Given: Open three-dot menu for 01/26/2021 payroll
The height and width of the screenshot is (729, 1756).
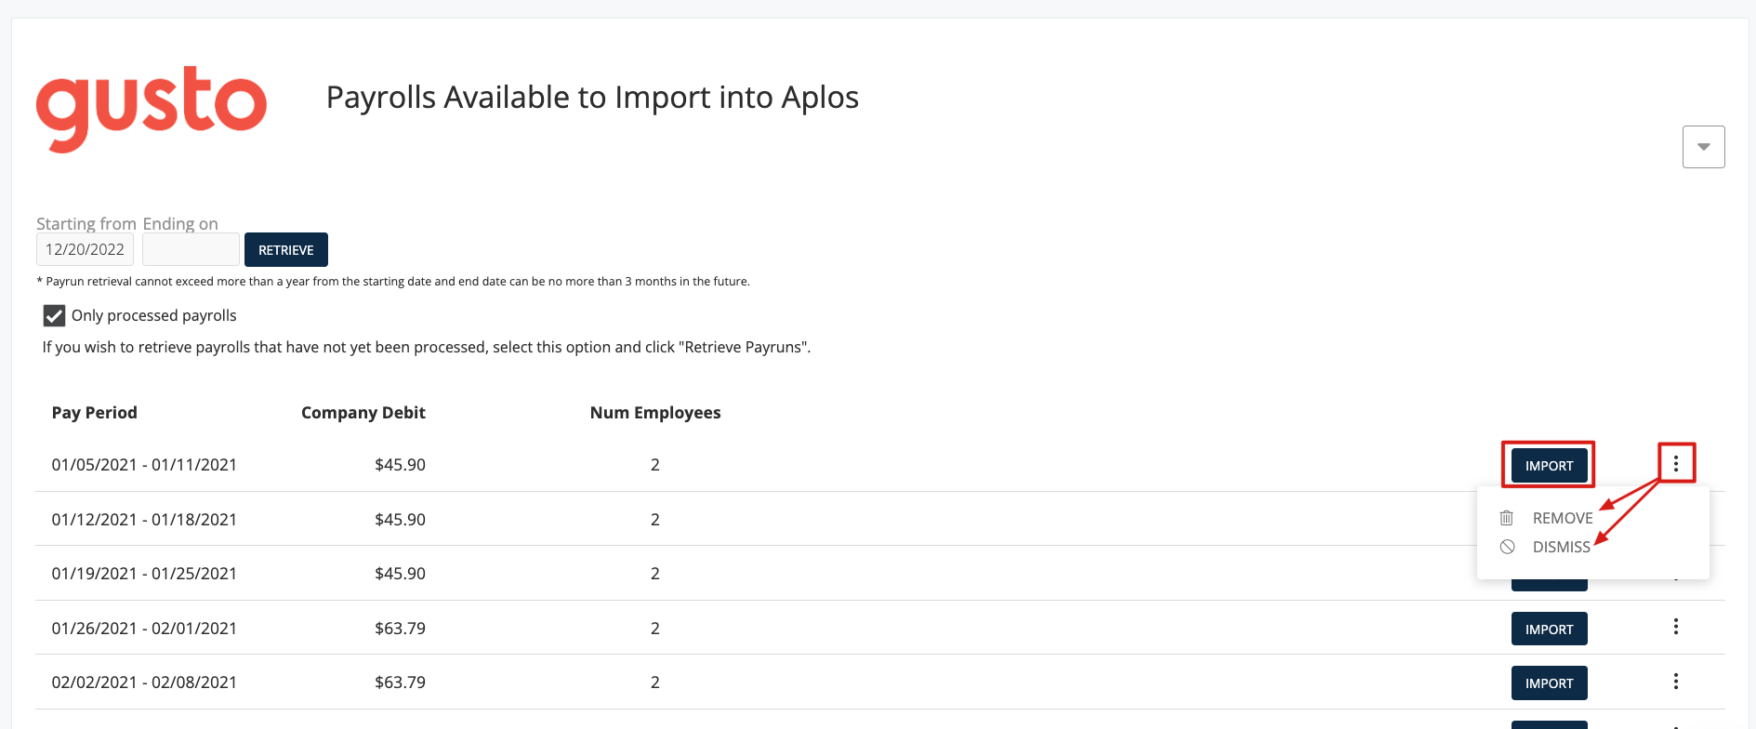Looking at the screenshot, I should tap(1676, 627).
